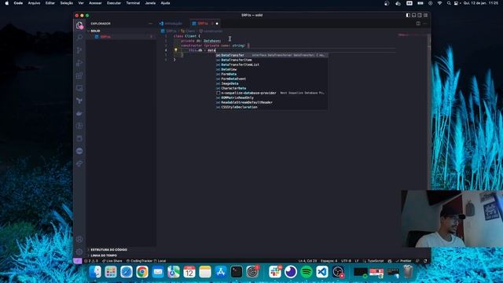This screenshot has width=503, height=283.
Task: Open the Explorer view in activity bar
Action: pos(79,25)
